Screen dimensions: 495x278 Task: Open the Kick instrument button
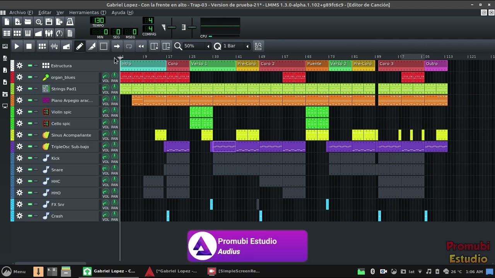coord(70,158)
